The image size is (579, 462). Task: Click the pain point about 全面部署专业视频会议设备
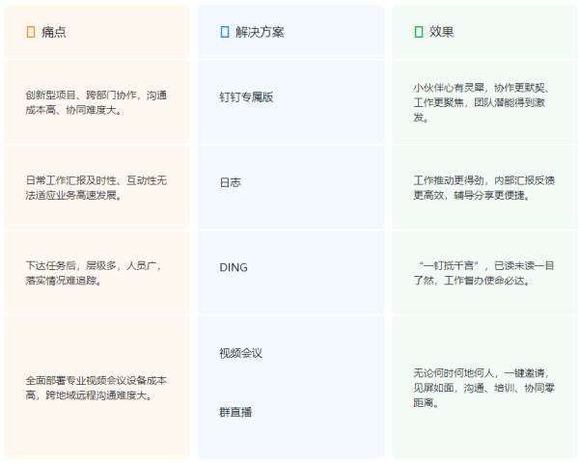[96, 387]
